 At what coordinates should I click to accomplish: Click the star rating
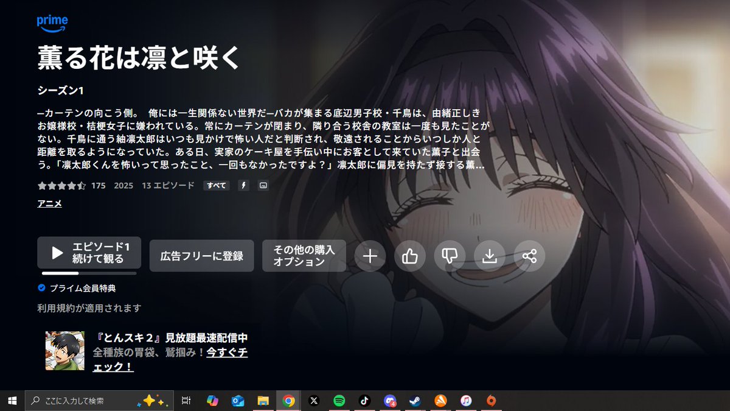point(61,186)
